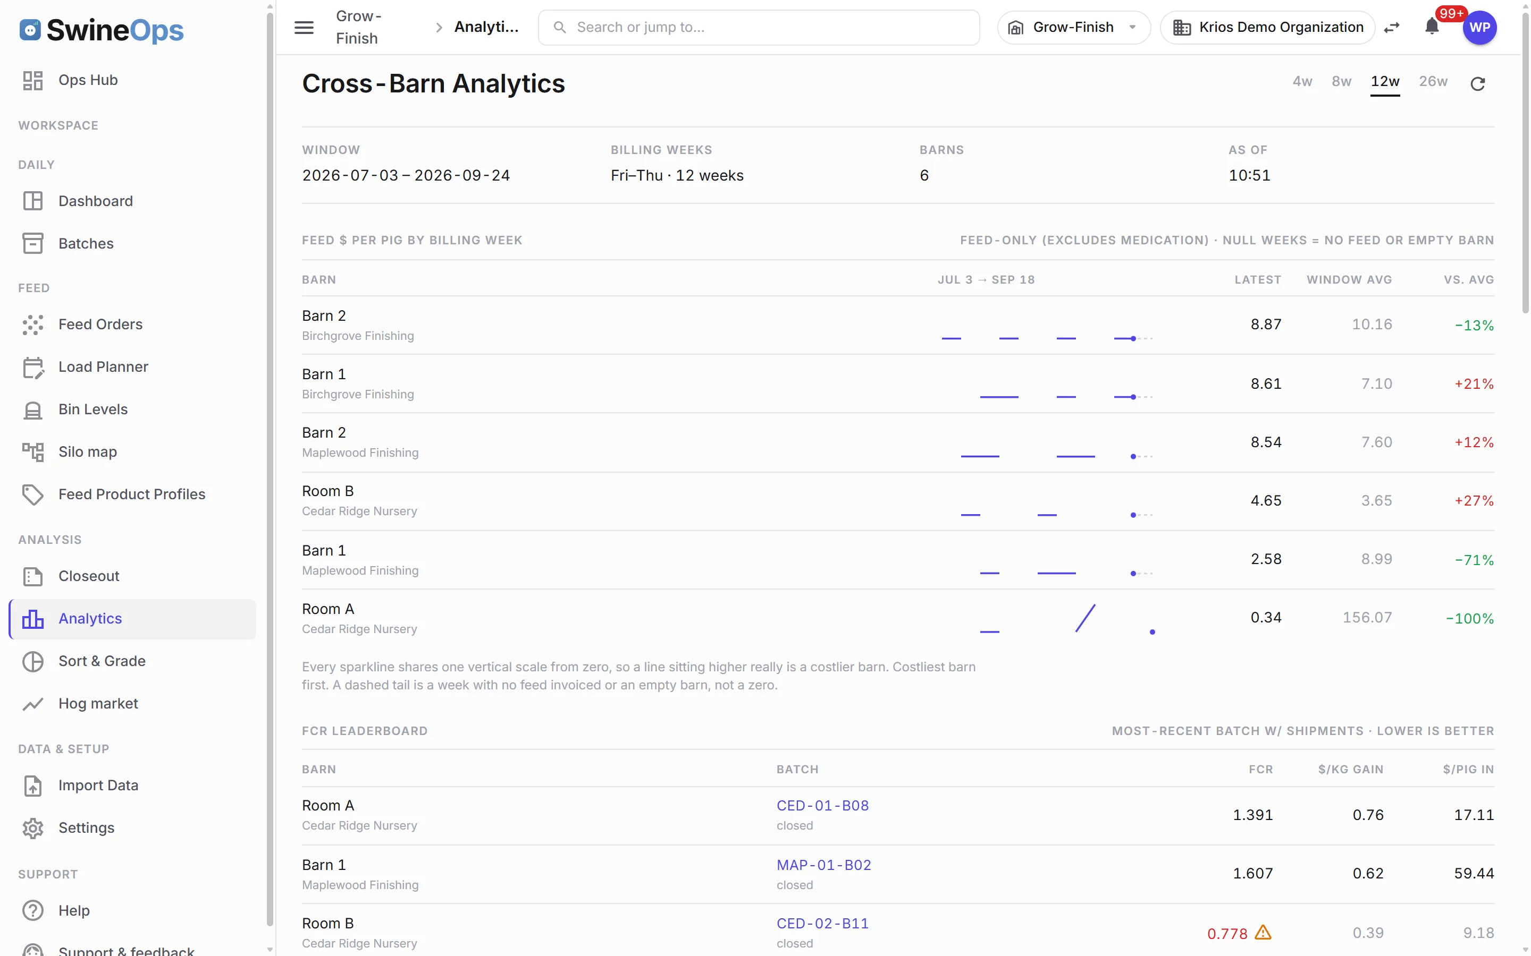Viewport: 1531px width, 956px height.
Task: Open batch CED-01-B08 link
Action: (x=822, y=806)
